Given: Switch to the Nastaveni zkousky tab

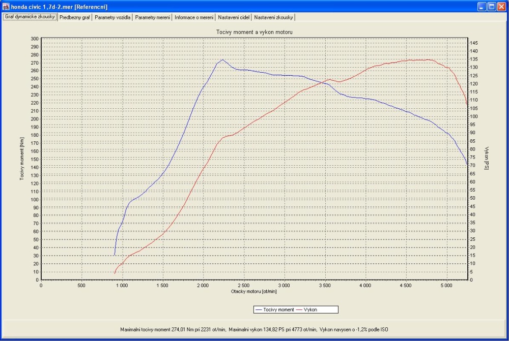Looking at the screenshot, I should (x=274, y=17).
